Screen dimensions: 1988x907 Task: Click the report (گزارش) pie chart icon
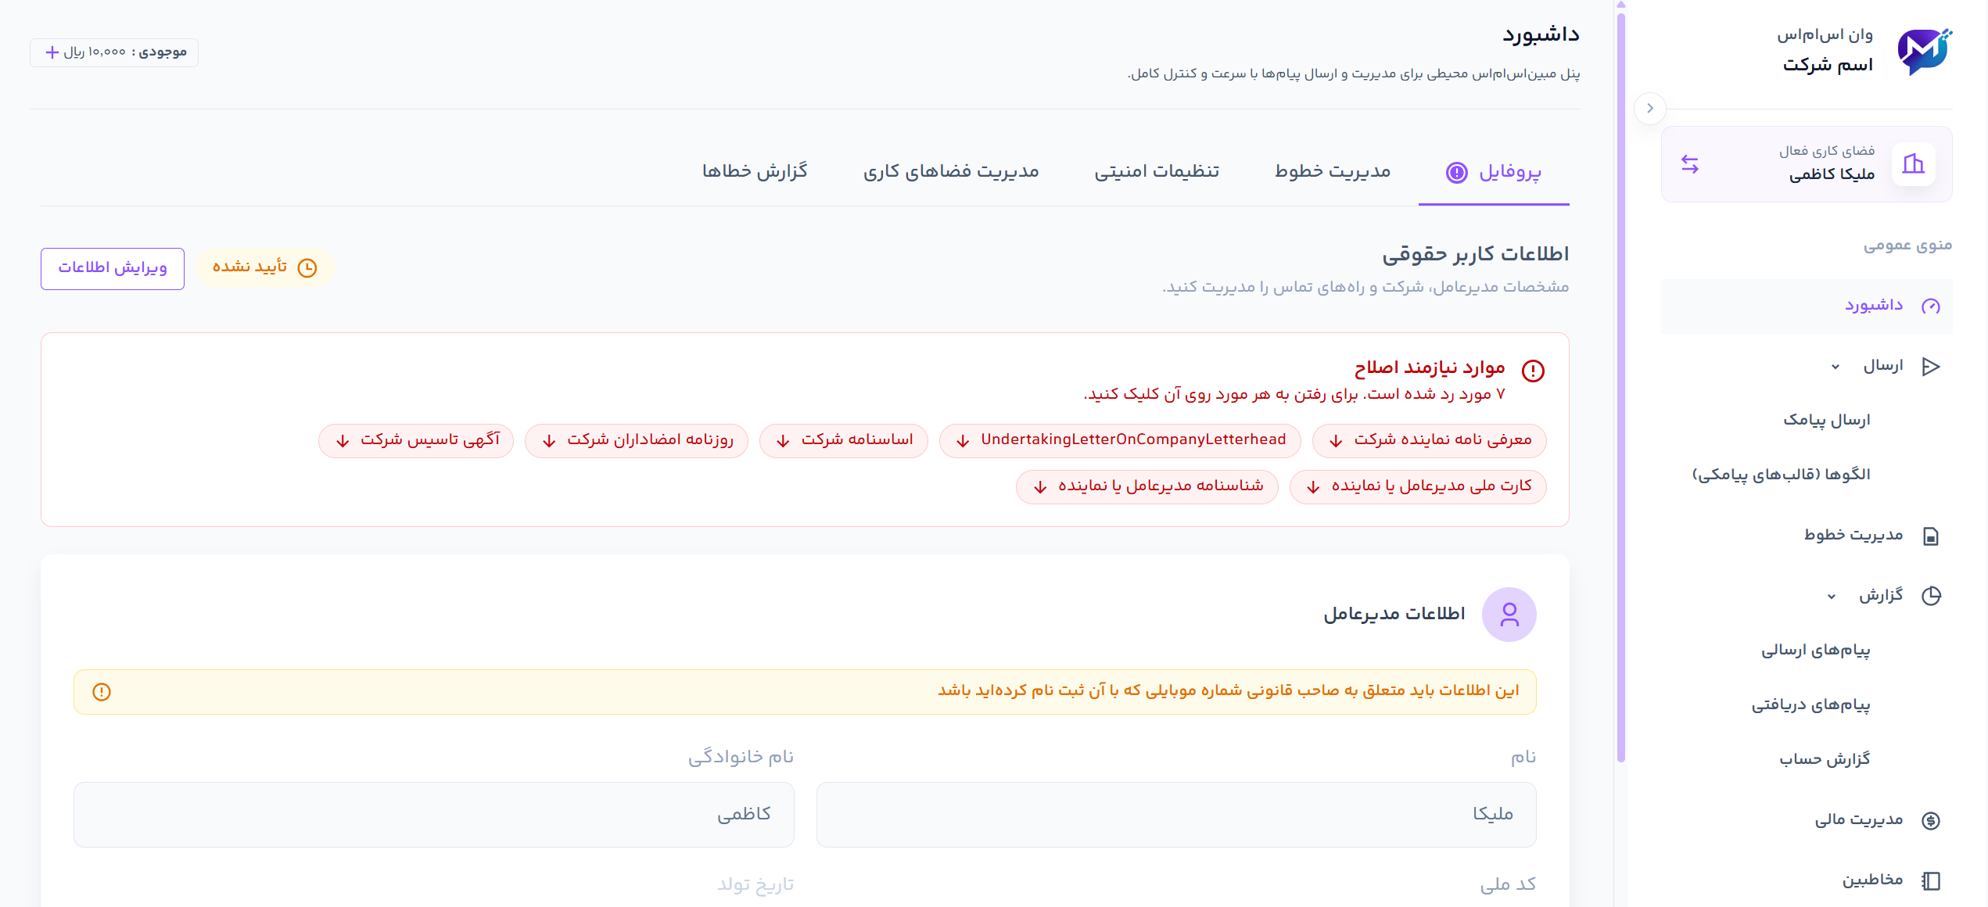pos(1930,596)
